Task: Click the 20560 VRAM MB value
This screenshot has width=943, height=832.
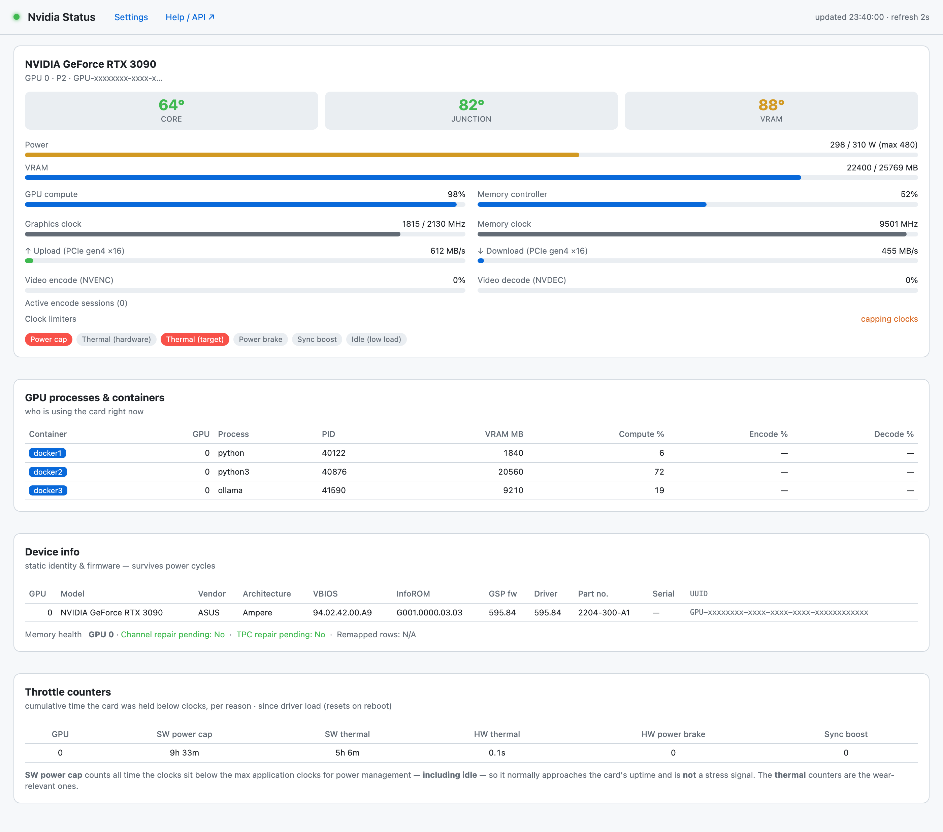Action: (511, 472)
